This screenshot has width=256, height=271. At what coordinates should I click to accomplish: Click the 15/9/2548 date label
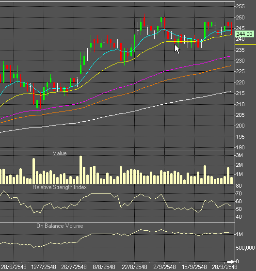pos(194,267)
